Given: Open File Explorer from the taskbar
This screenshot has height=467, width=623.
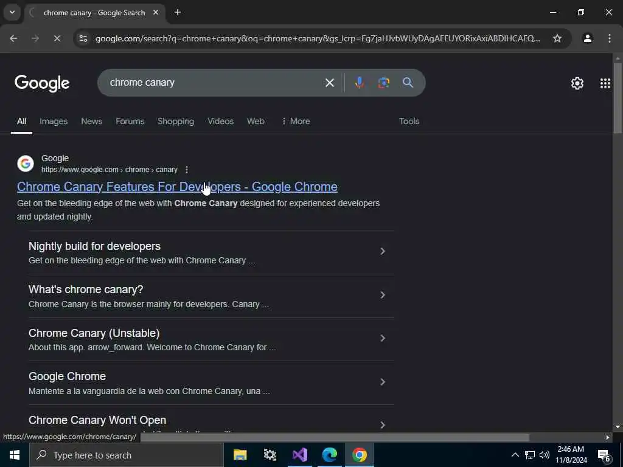Looking at the screenshot, I should (x=240, y=455).
